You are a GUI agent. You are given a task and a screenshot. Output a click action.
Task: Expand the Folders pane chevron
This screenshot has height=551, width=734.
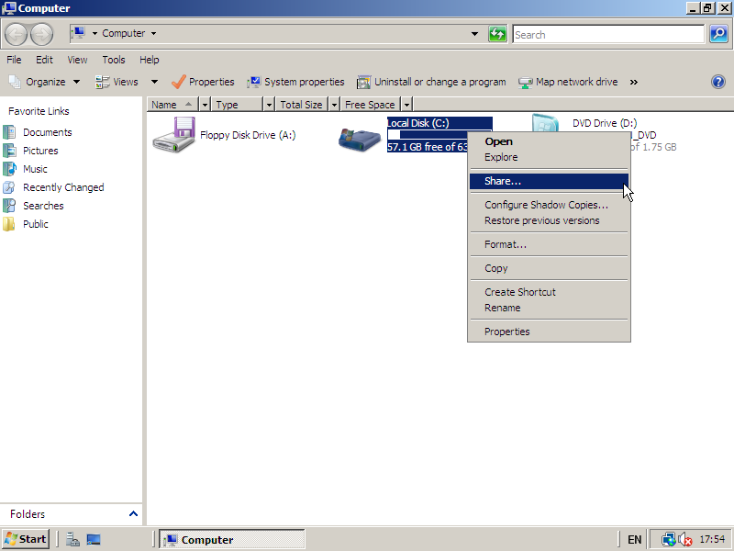click(133, 514)
